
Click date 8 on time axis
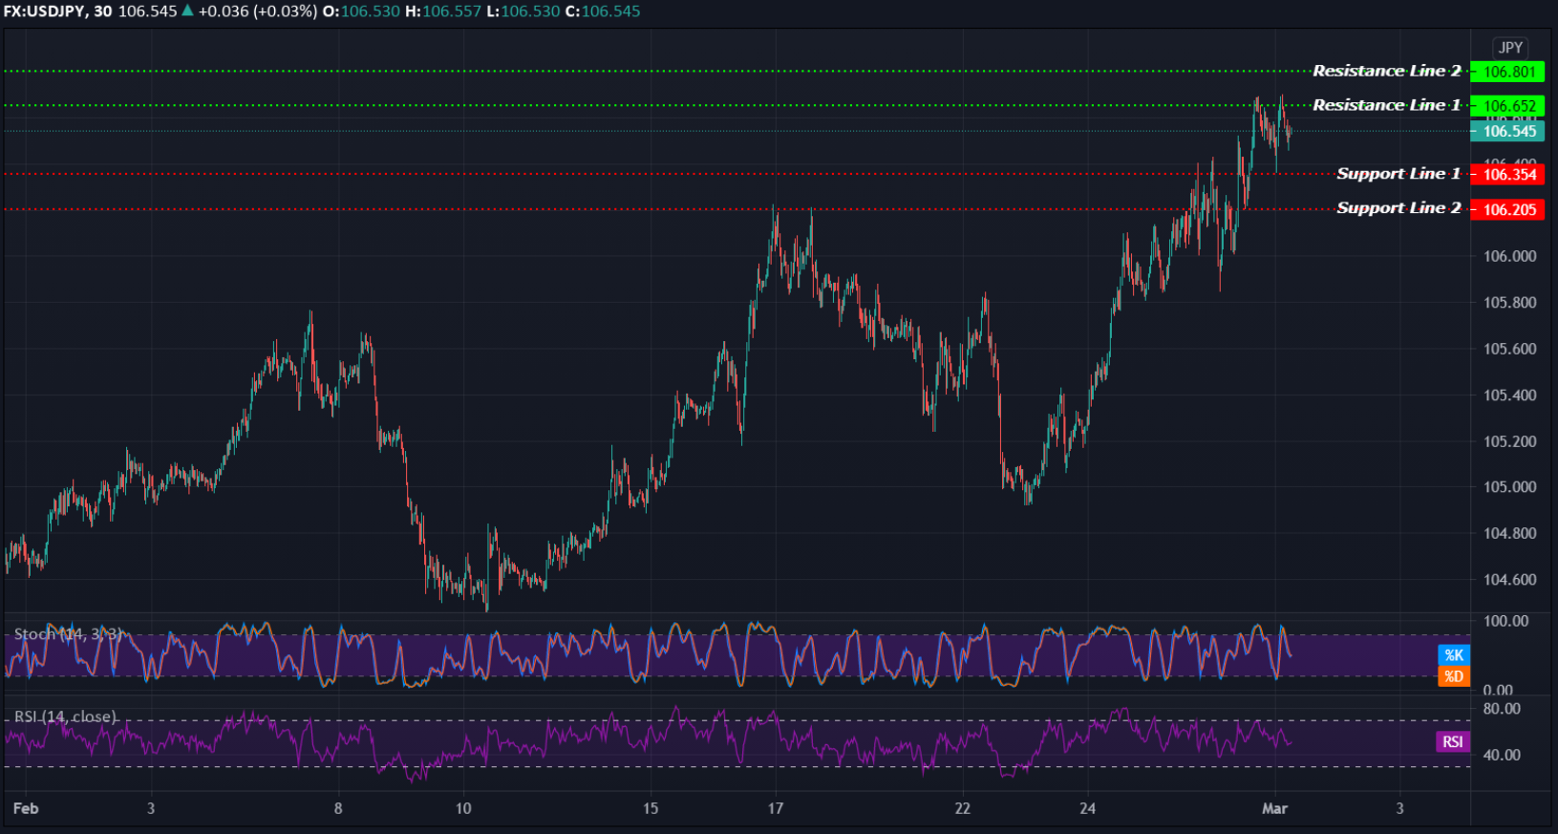click(338, 809)
